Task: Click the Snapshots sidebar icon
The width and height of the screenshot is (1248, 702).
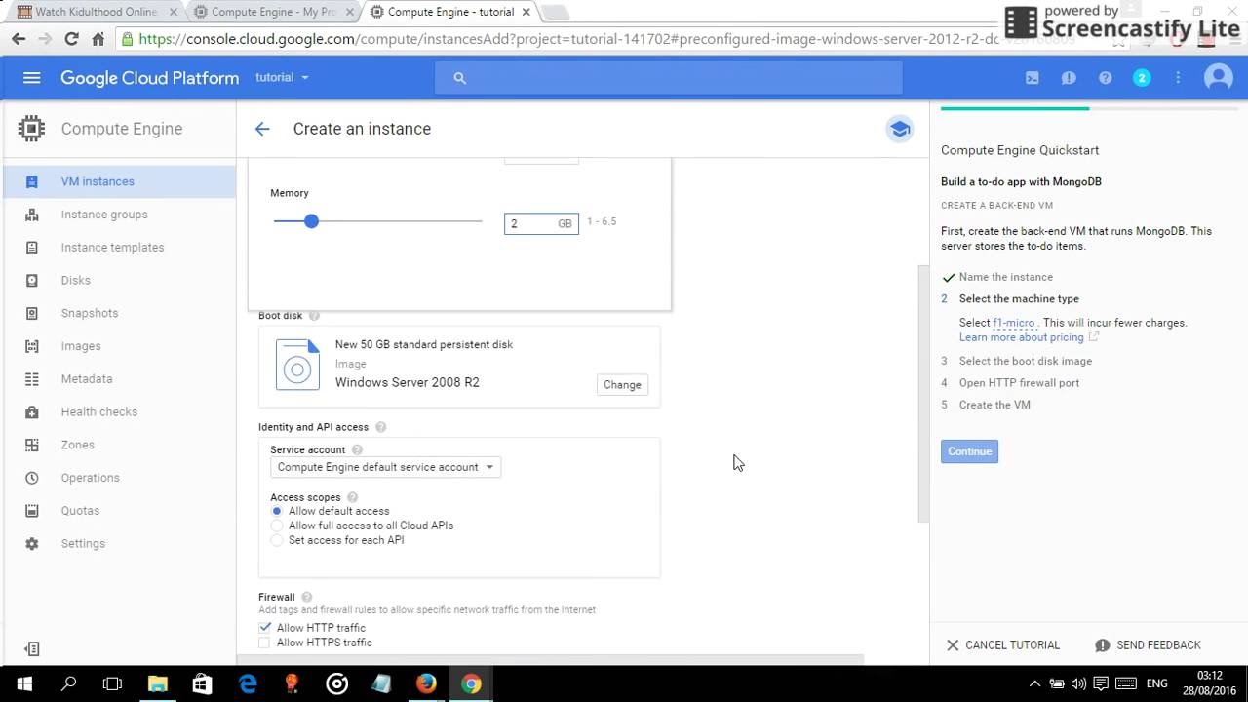Action: (31, 314)
